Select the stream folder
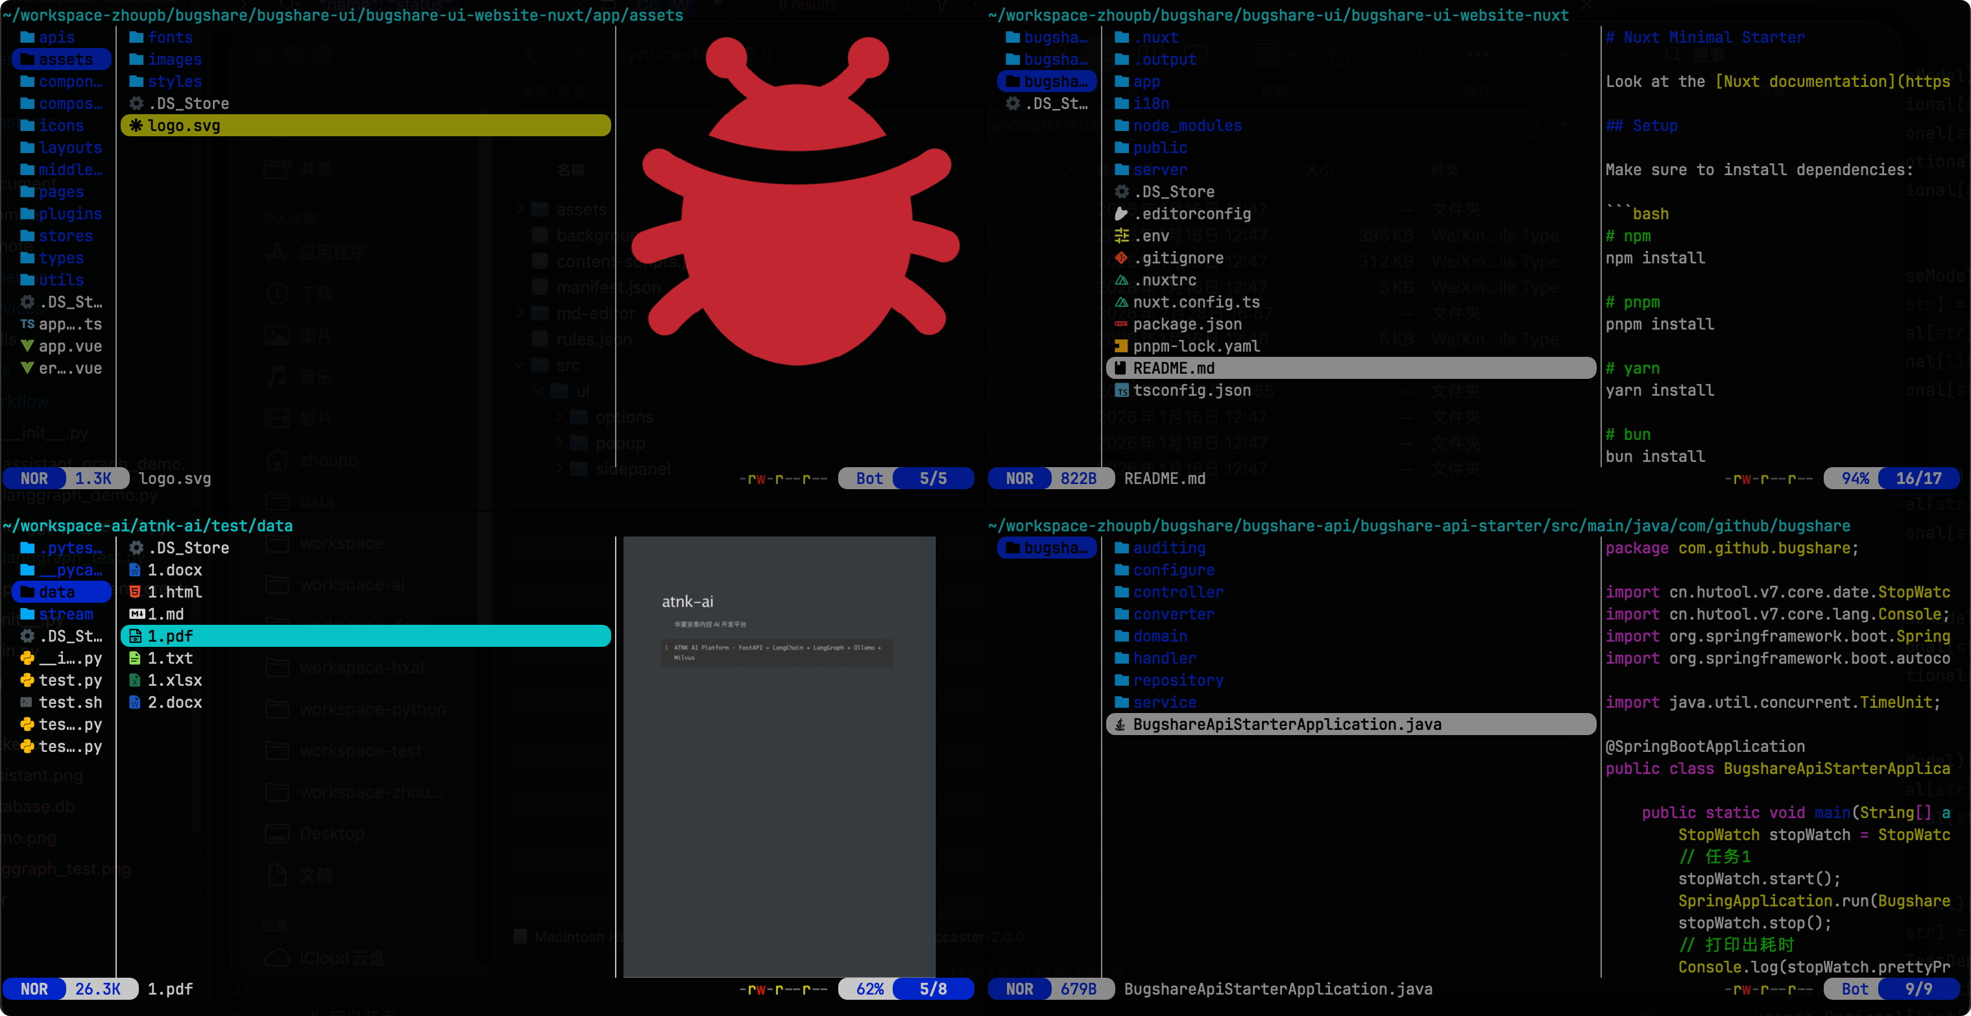1971x1016 pixels. 65,614
